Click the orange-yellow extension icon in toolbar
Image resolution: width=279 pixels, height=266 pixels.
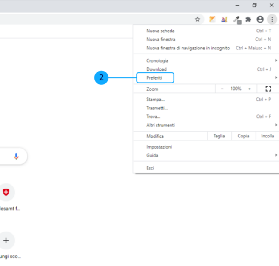[212, 19]
